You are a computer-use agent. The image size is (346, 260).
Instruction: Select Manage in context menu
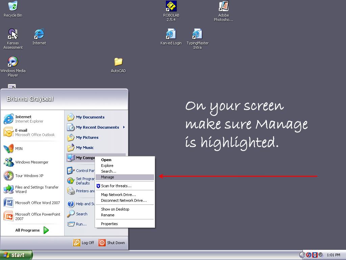pos(125,177)
